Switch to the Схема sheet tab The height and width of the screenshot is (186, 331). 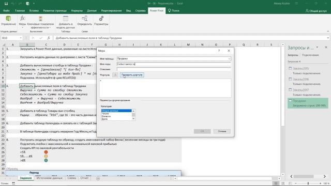72,178
